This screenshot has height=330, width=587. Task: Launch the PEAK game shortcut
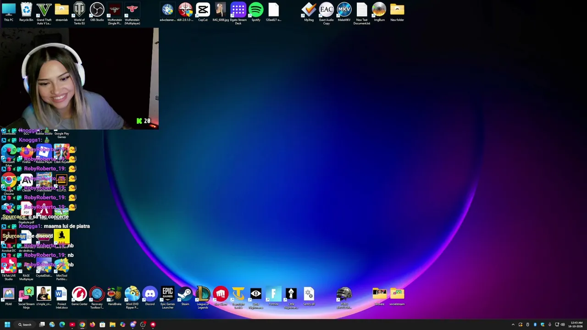coord(9,296)
